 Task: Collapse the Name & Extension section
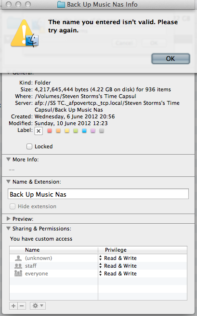pos(9,181)
